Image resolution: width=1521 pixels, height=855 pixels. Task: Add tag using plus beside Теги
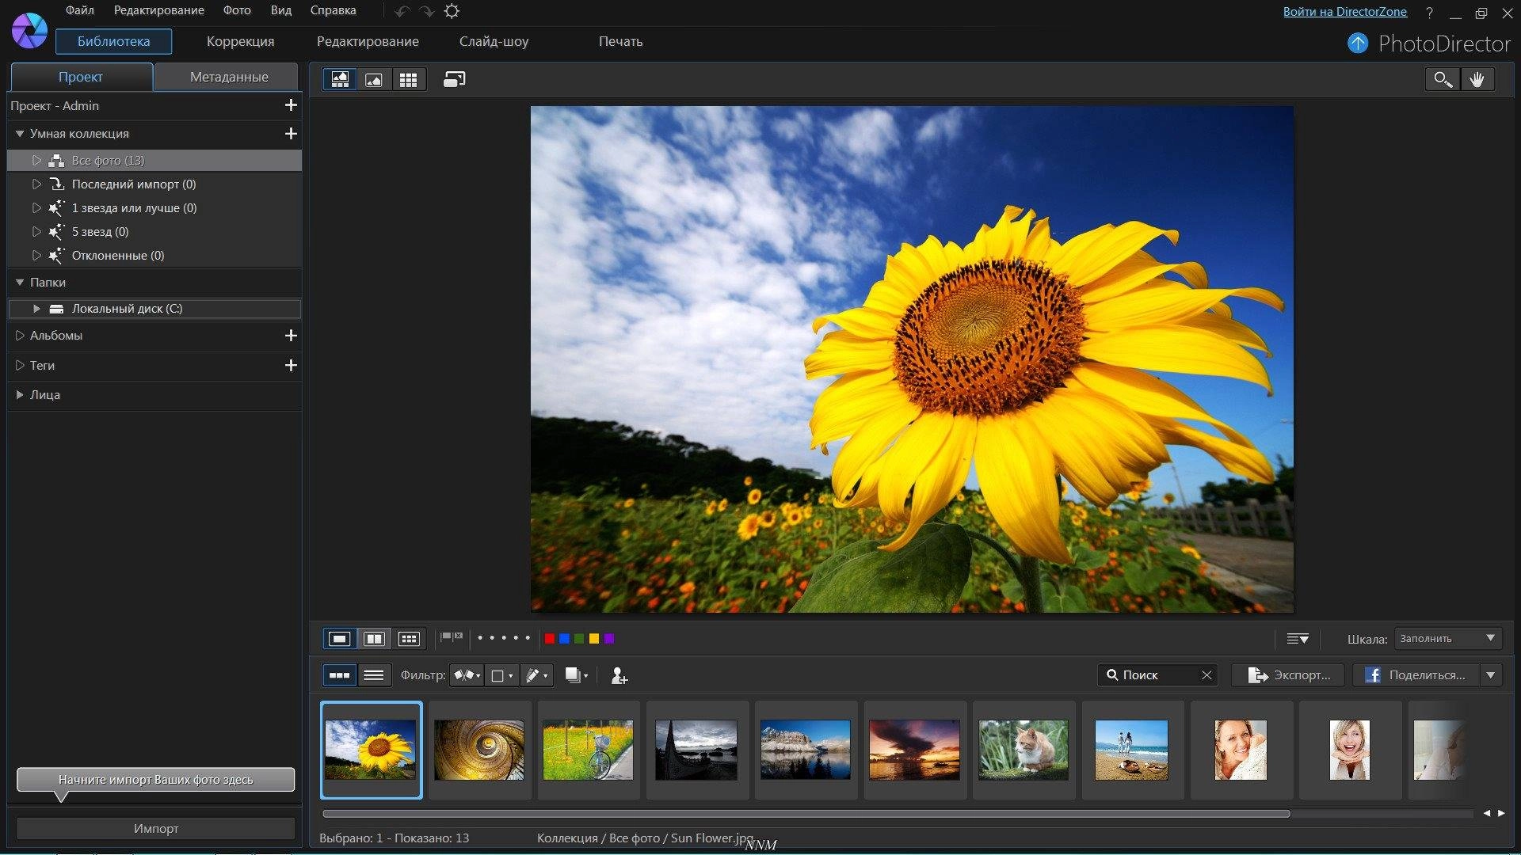[x=291, y=365]
